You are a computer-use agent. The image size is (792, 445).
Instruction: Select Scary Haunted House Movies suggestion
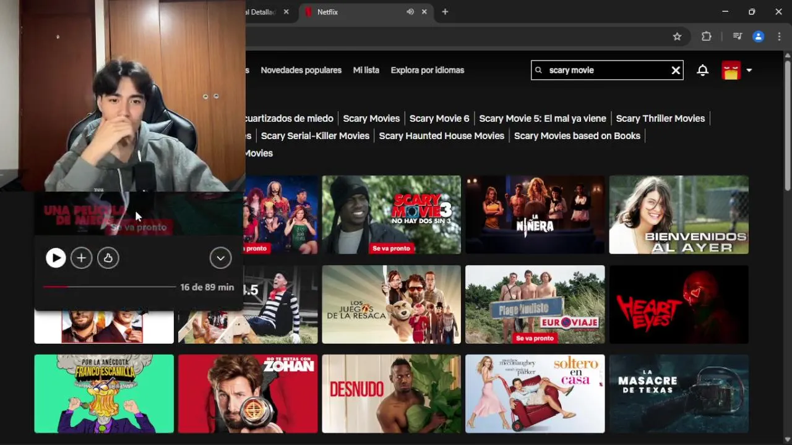(441, 136)
